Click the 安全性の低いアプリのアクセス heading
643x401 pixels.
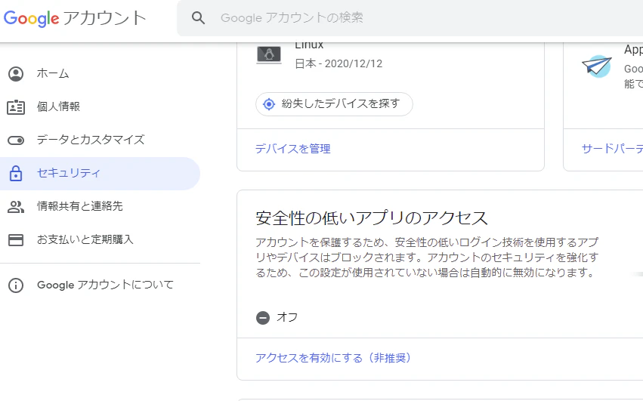(372, 218)
